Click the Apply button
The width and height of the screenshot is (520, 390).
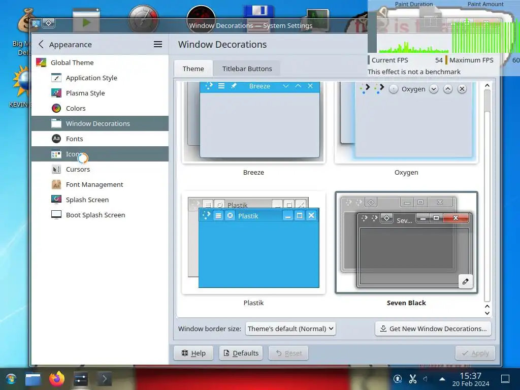pyautogui.click(x=475, y=353)
